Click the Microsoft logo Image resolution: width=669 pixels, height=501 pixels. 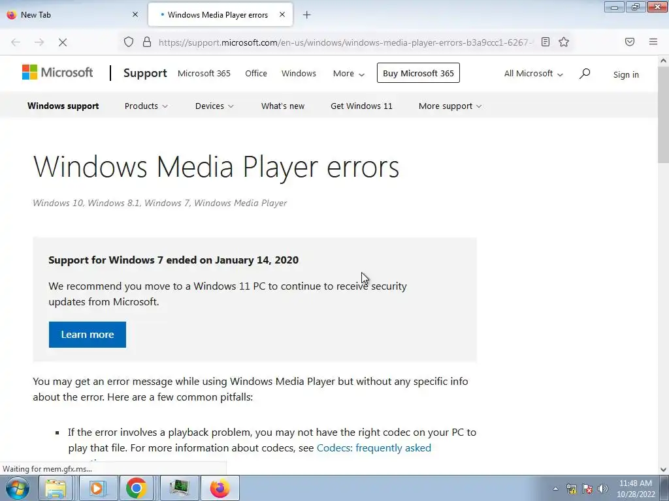pyautogui.click(x=57, y=72)
